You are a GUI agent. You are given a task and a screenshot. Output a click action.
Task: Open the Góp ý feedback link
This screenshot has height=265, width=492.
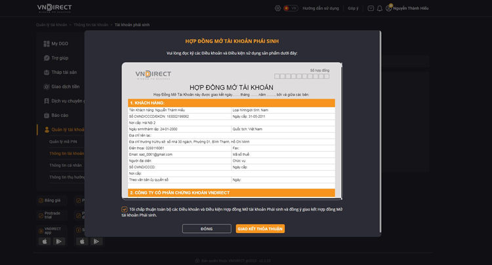[353, 9]
